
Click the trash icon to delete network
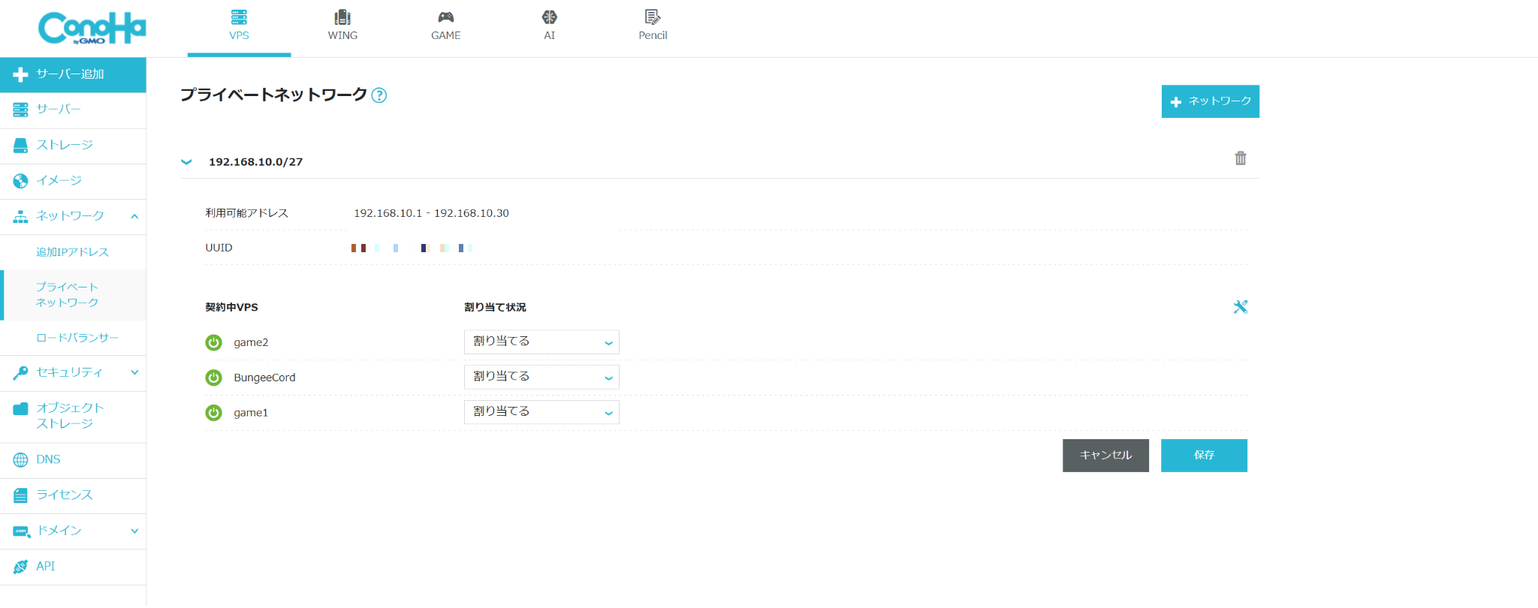1240,158
